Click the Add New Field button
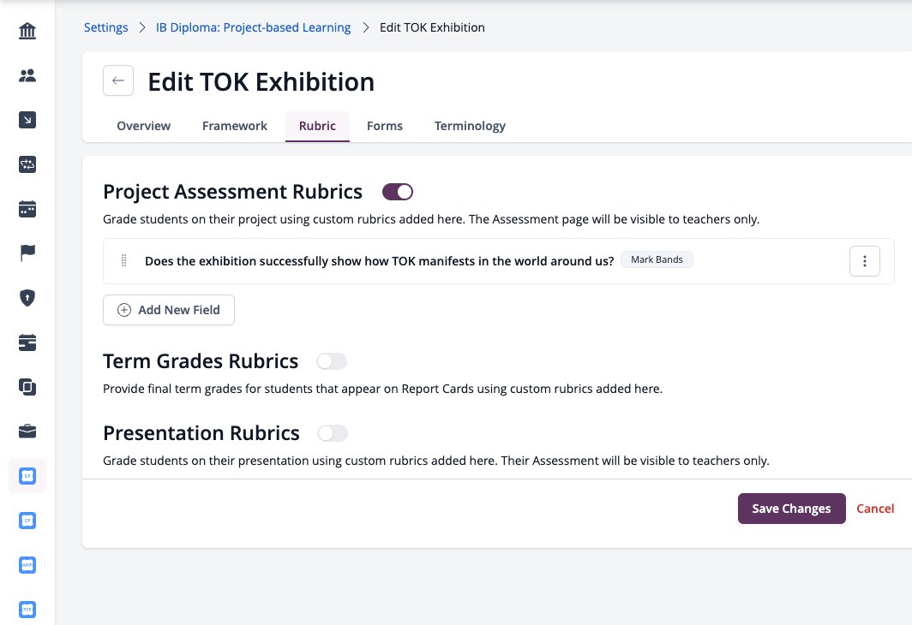 pyautogui.click(x=169, y=310)
